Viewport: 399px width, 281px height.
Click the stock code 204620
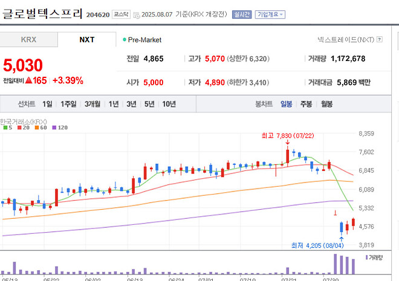pyautogui.click(x=98, y=15)
